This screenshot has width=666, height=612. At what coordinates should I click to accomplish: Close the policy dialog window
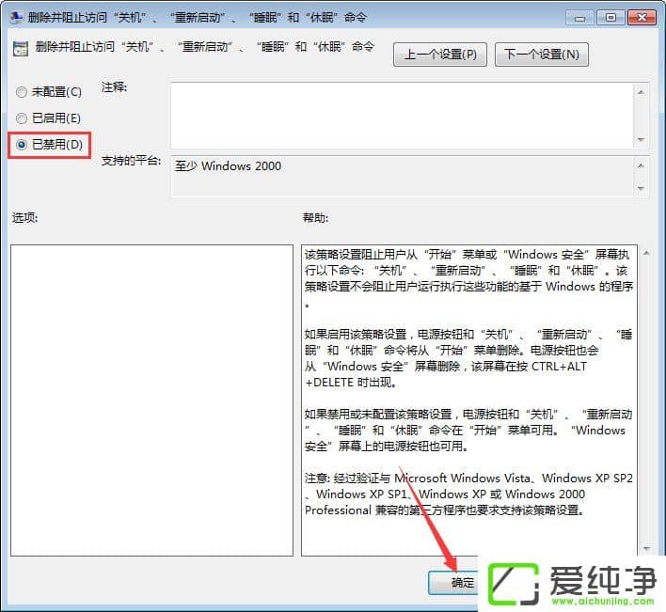tap(642, 18)
